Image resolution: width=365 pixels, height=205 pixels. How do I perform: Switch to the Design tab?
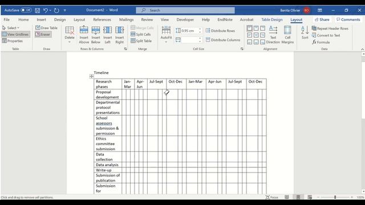[x=60, y=20]
